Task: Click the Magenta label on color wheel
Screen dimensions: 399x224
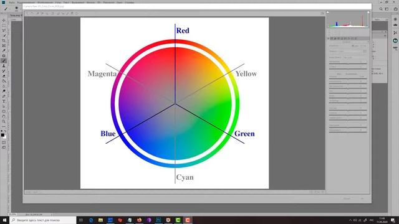Action: tap(102, 73)
